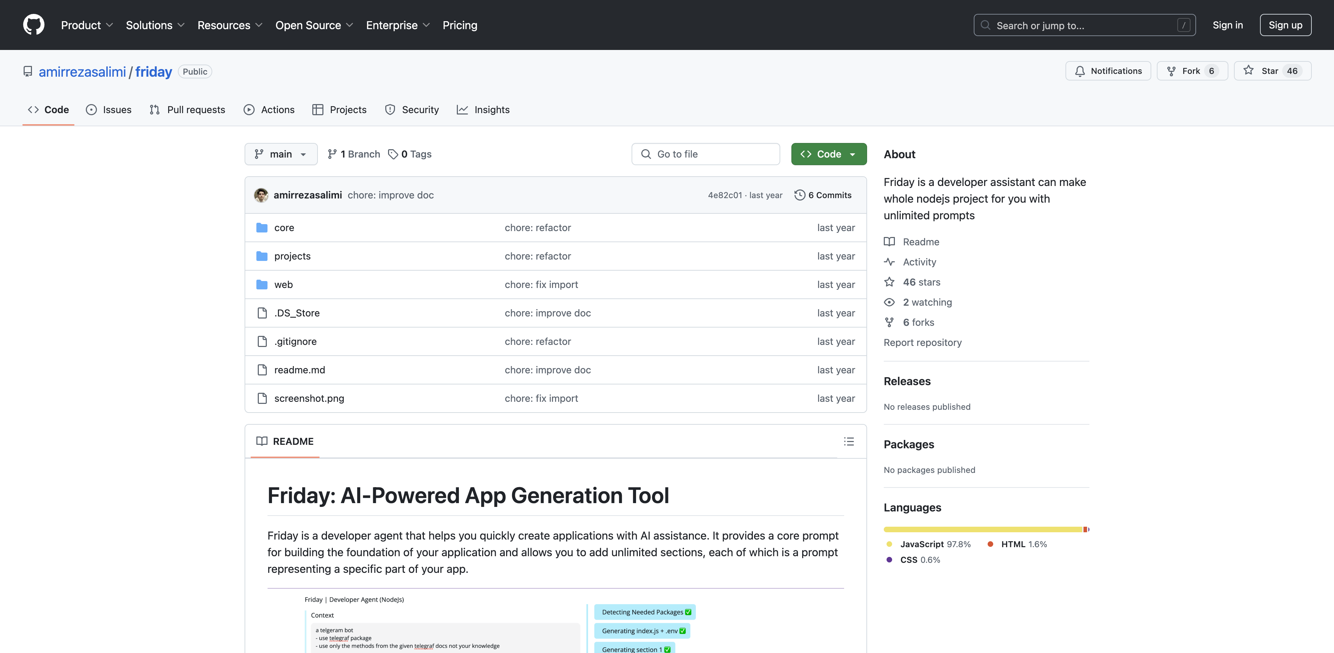Expand the Solutions menu
Screen dimensions: 1334x653
pos(155,25)
